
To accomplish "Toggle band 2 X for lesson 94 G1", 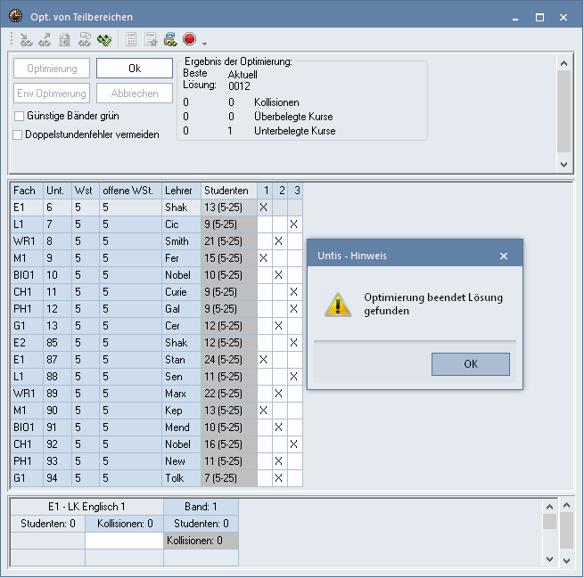I will (x=280, y=478).
